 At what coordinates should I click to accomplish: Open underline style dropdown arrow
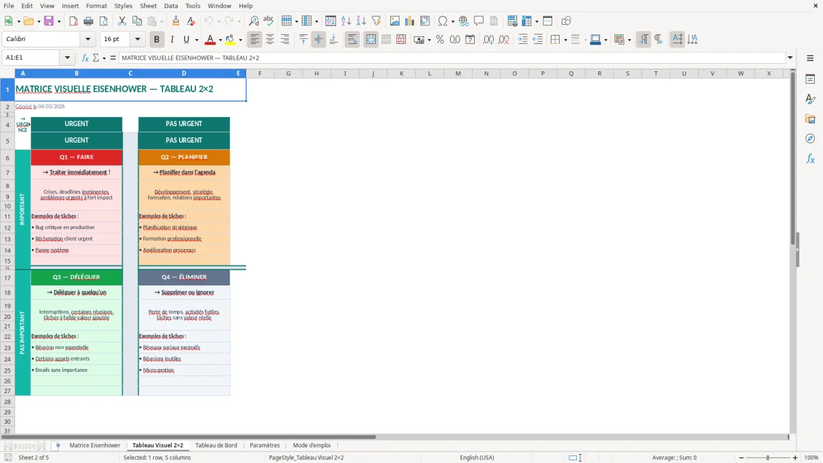pos(196,40)
